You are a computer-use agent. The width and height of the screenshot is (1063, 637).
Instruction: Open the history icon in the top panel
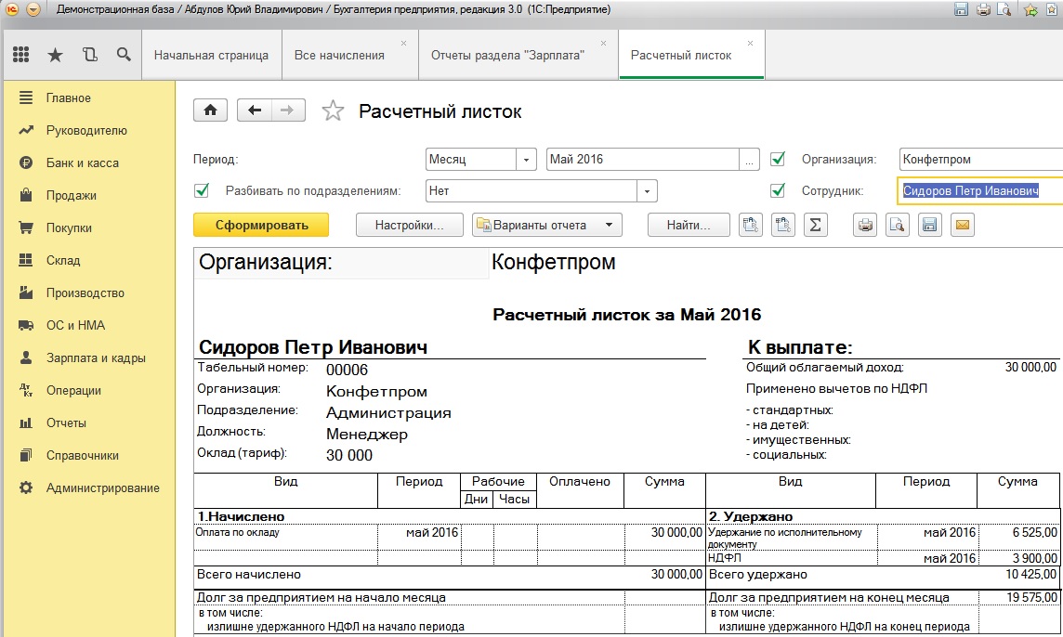click(89, 55)
